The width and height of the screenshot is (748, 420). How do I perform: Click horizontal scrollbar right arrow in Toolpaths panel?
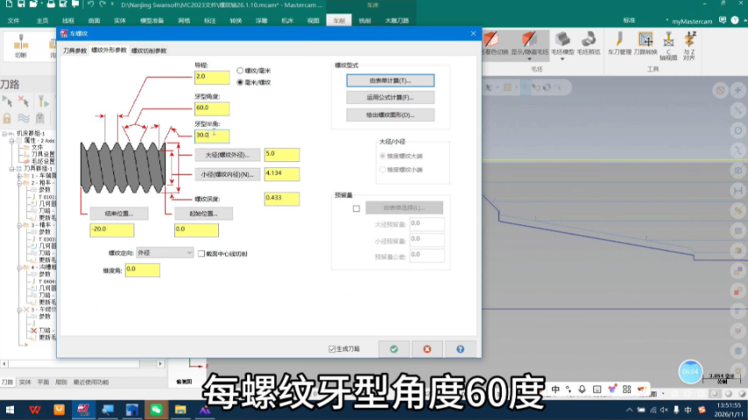[160, 364]
